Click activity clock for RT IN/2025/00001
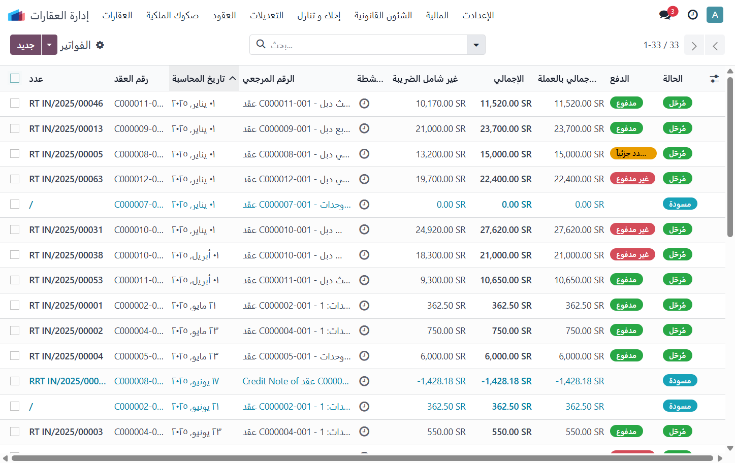Viewport: 735px width, 463px height. 364,306
